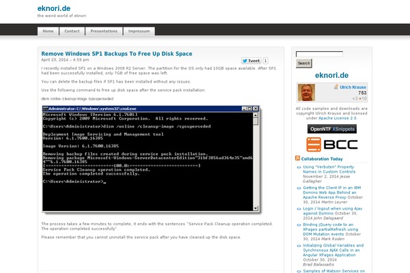410x273 pixels.
Task: Open the Apache License 2.0 link
Action: point(338,118)
